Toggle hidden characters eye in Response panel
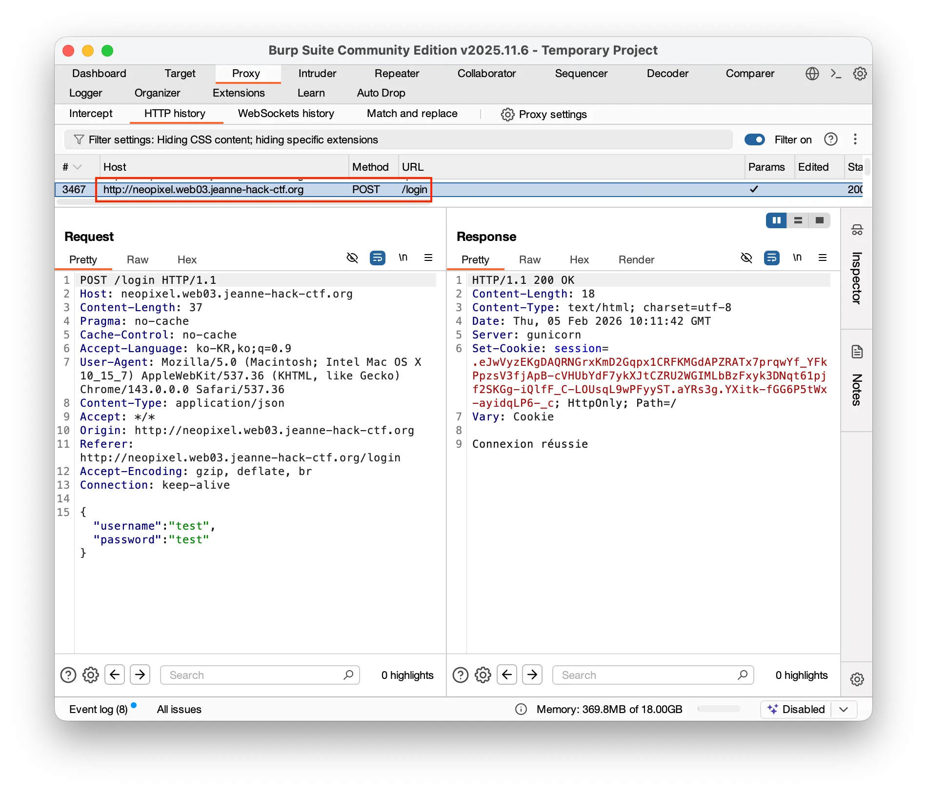This screenshot has height=793, width=927. pyautogui.click(x=746, y=258)
